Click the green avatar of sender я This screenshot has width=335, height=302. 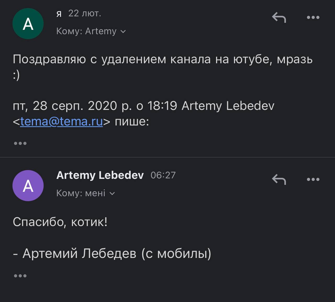(28, 24)
